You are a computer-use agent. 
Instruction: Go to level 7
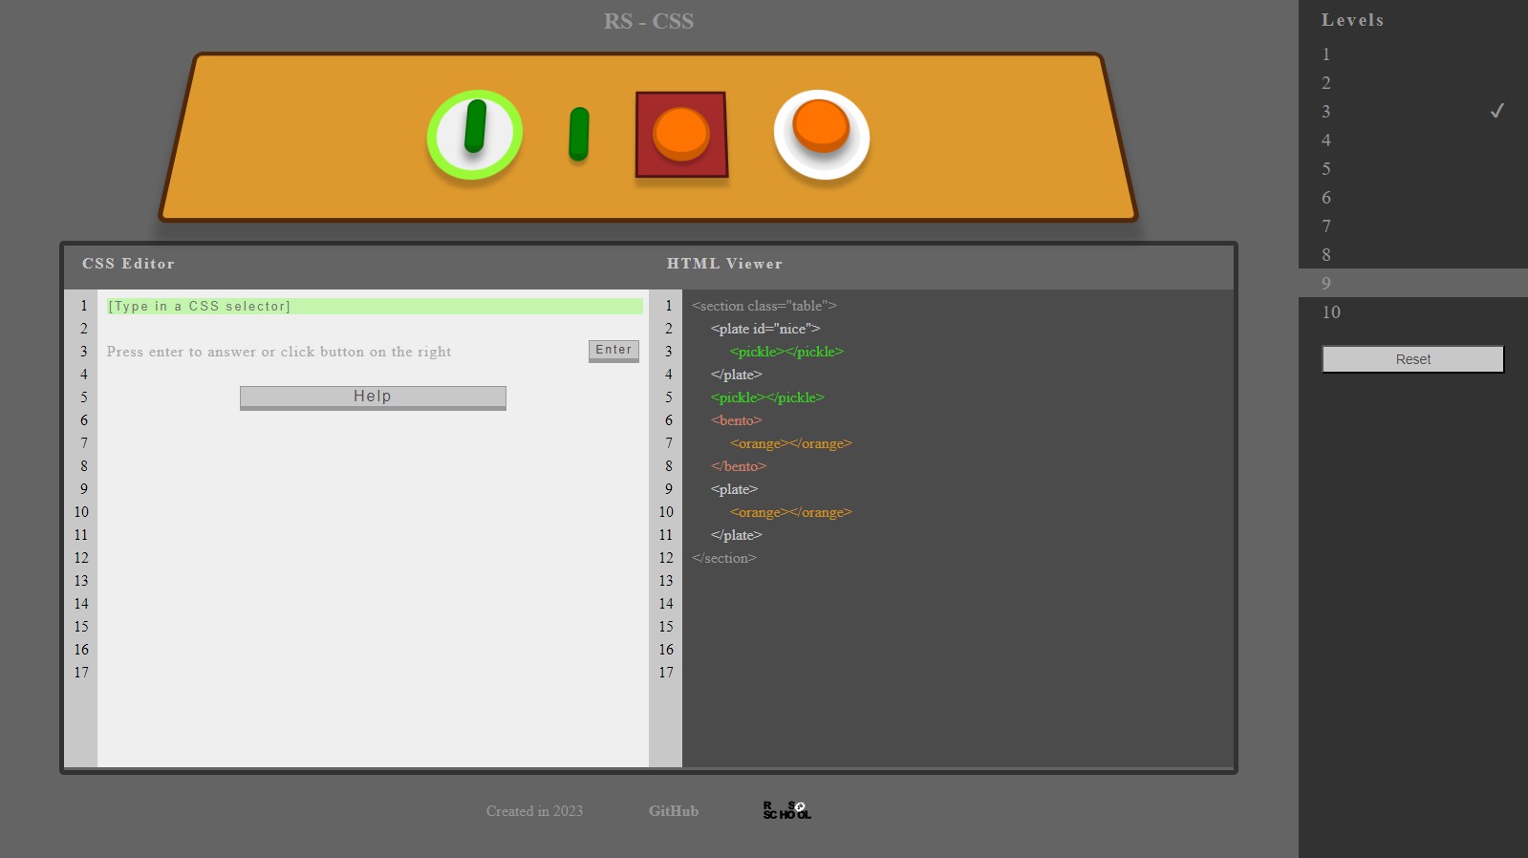click(x=1412, y=226)
